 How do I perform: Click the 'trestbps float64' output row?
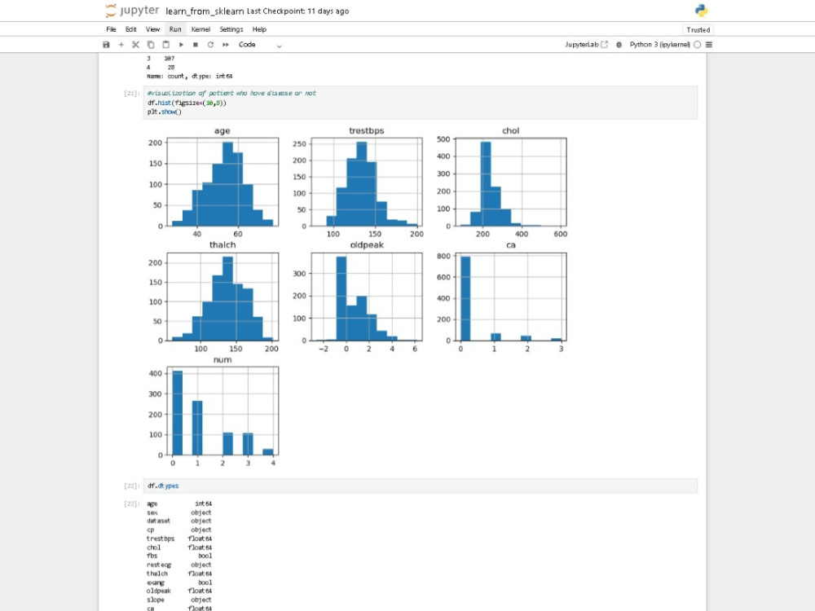pos(179,538)
